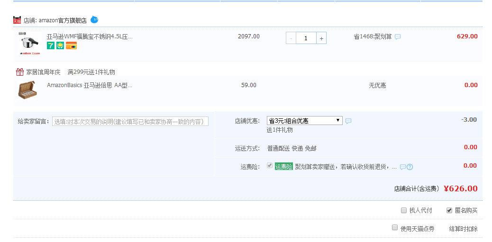Viewport: 492px width, 242px height.
Task: Open the comment bubble beside the store discount dropdown
Action: 348,121
